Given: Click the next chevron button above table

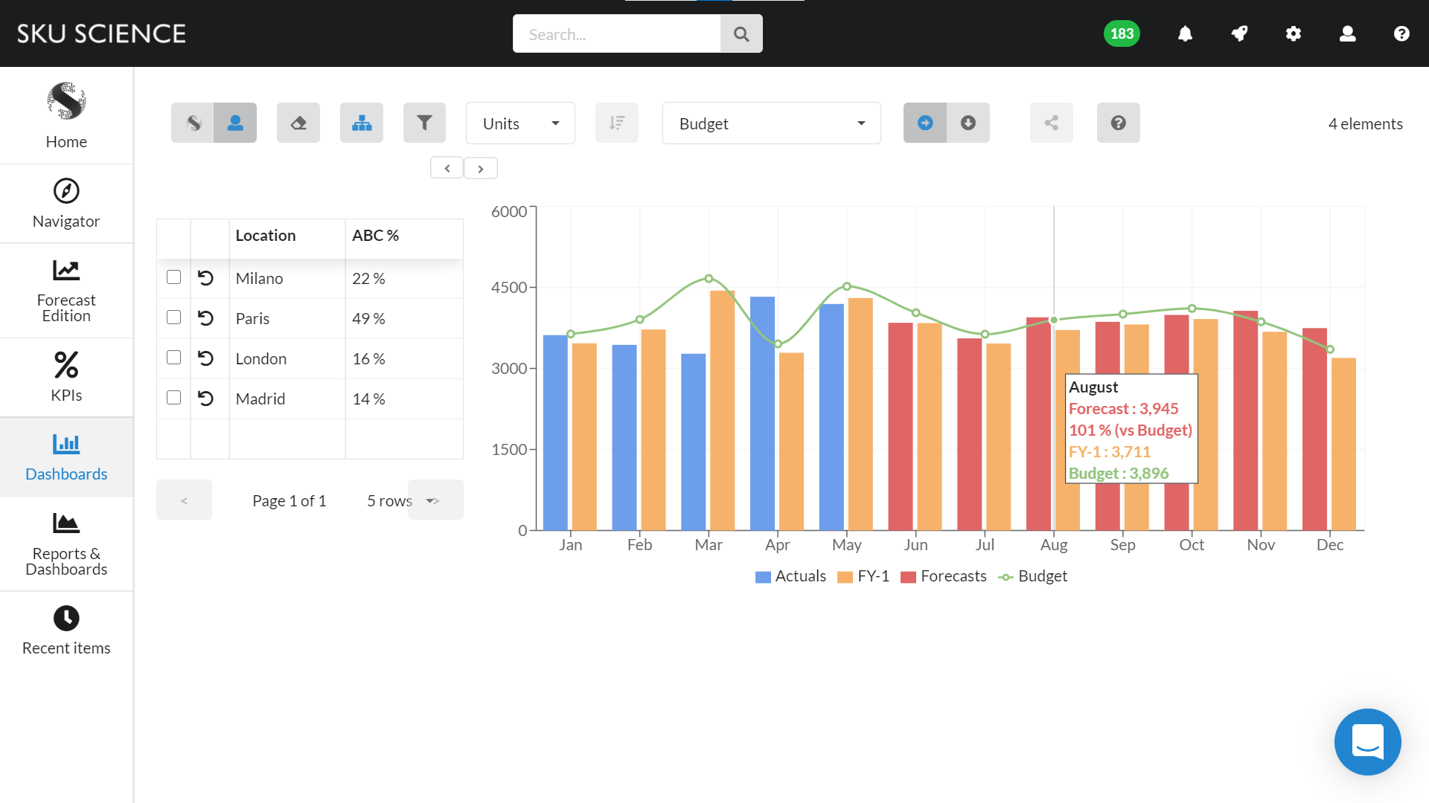Looking at the screenshot, I should tap(481, 169).
